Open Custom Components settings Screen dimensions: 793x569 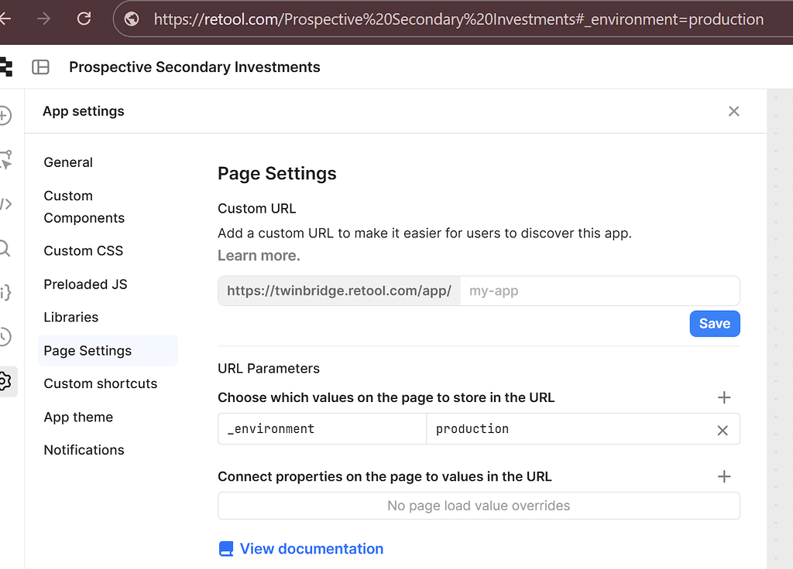click(x=84, y=207)
